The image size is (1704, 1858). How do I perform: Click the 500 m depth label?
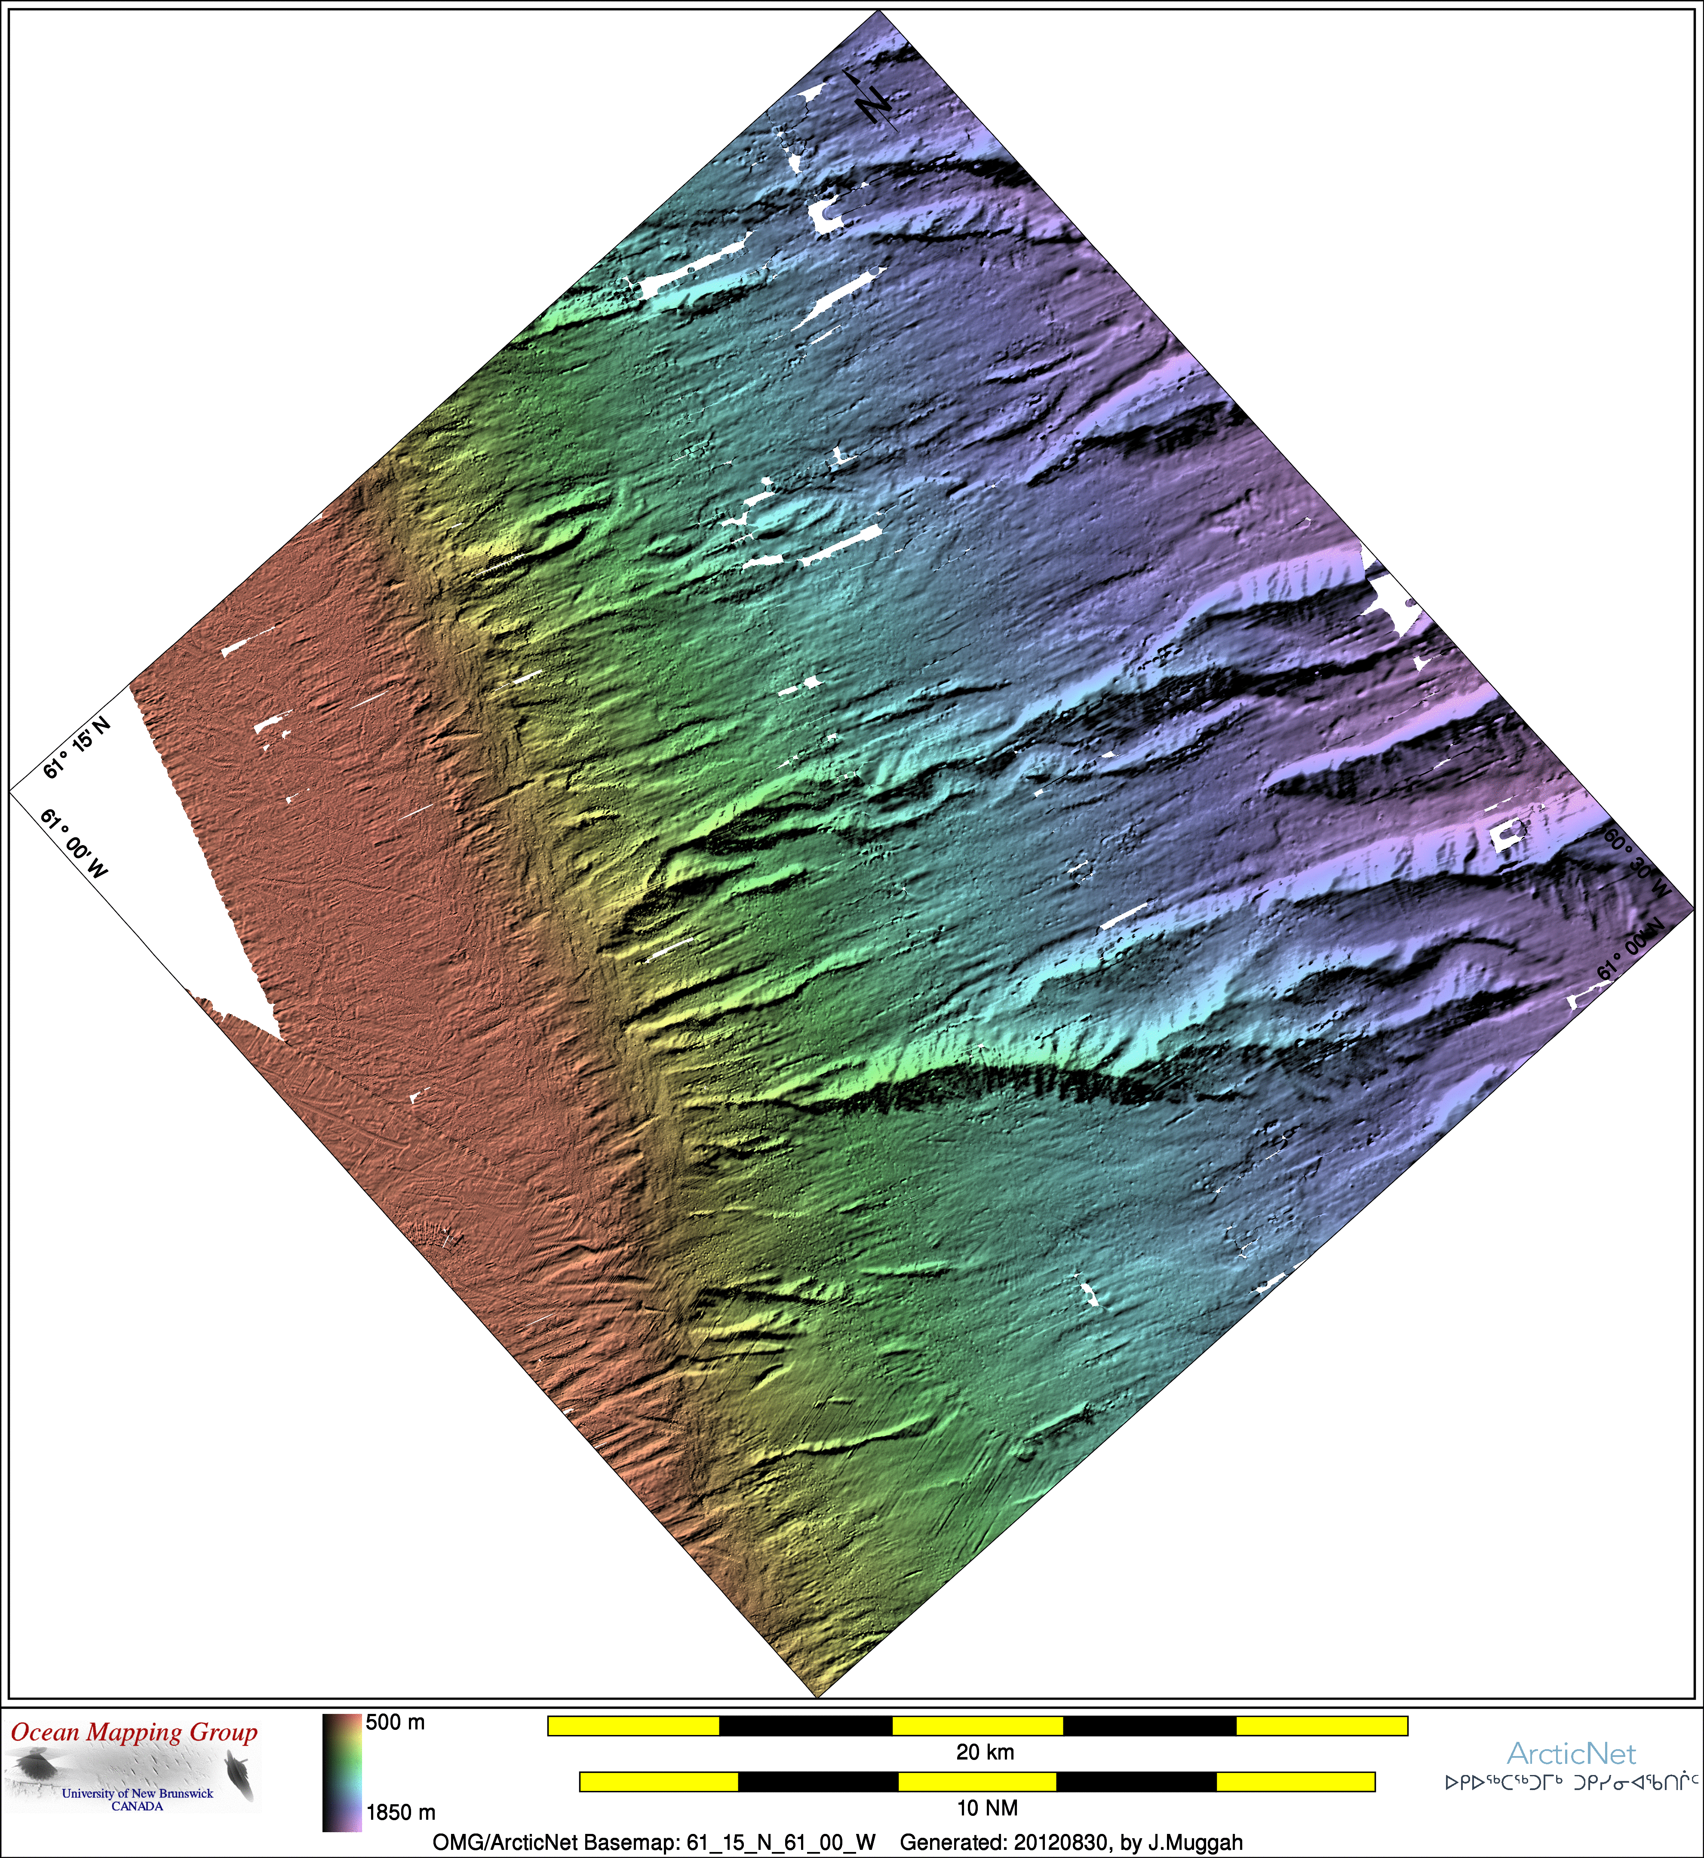pyautogui.click(x=395, y=1722)
